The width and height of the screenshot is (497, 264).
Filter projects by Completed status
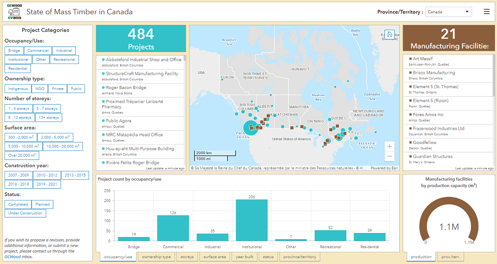pos(18,204)
